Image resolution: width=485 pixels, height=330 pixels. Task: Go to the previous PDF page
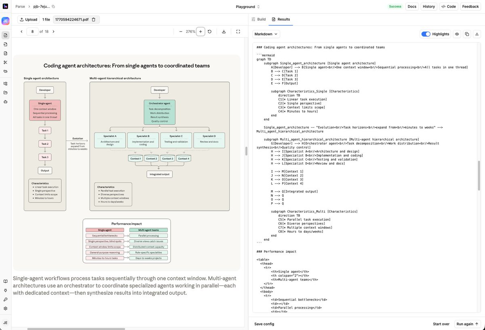(21, 32)
